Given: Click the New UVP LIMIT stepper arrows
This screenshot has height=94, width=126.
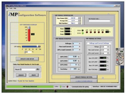Looking at the screenshot, I should [99, 62].
